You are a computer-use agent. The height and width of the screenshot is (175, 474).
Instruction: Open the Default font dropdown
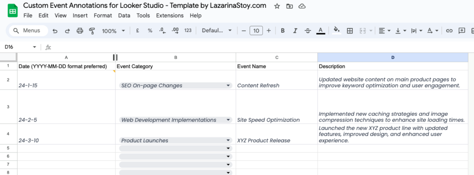click(x=217, y=31)
